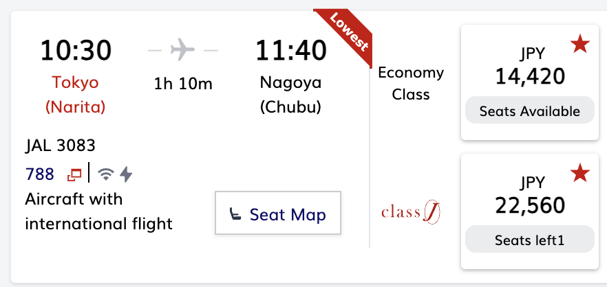607x287 pixels.
Task: Click the Aircraft with international flight note
Action: tap(98, 211)
